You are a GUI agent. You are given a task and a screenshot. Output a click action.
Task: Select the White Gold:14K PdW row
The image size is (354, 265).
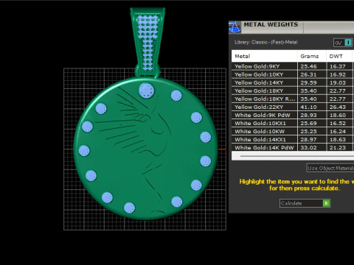coord(293,147)
